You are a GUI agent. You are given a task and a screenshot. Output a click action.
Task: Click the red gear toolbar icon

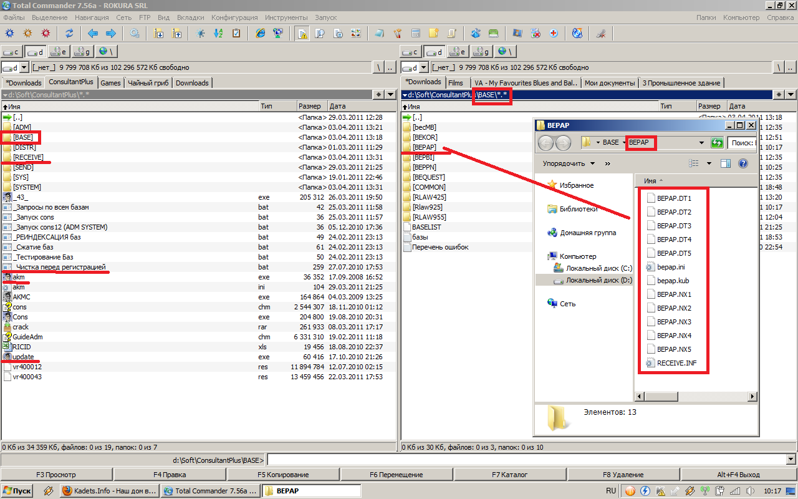(46, 33)
